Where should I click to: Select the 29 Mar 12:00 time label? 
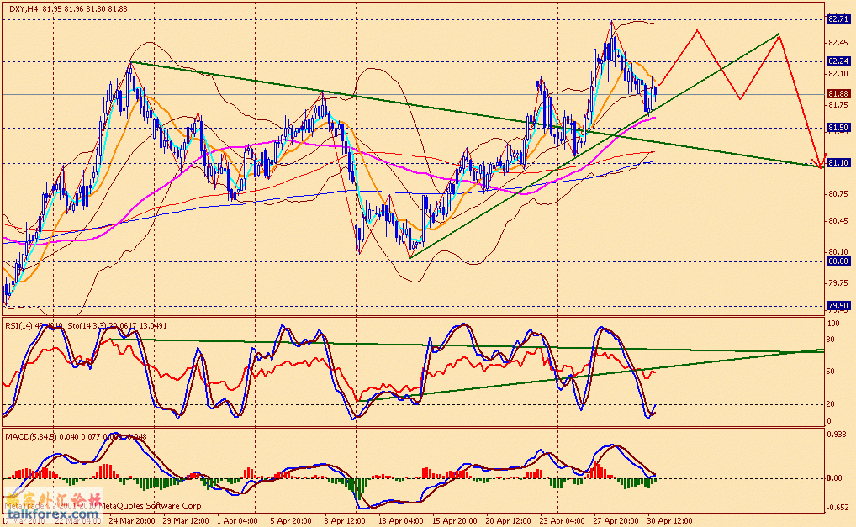tap(185, 520)
